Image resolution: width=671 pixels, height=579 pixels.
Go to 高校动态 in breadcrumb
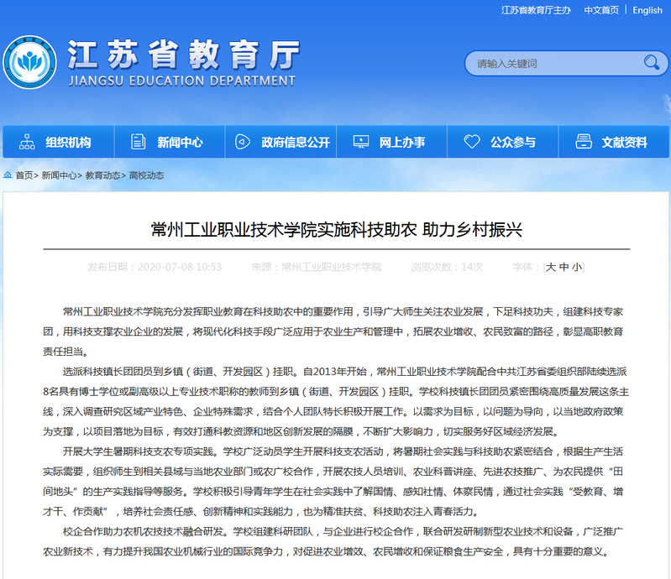click(146, 175)
